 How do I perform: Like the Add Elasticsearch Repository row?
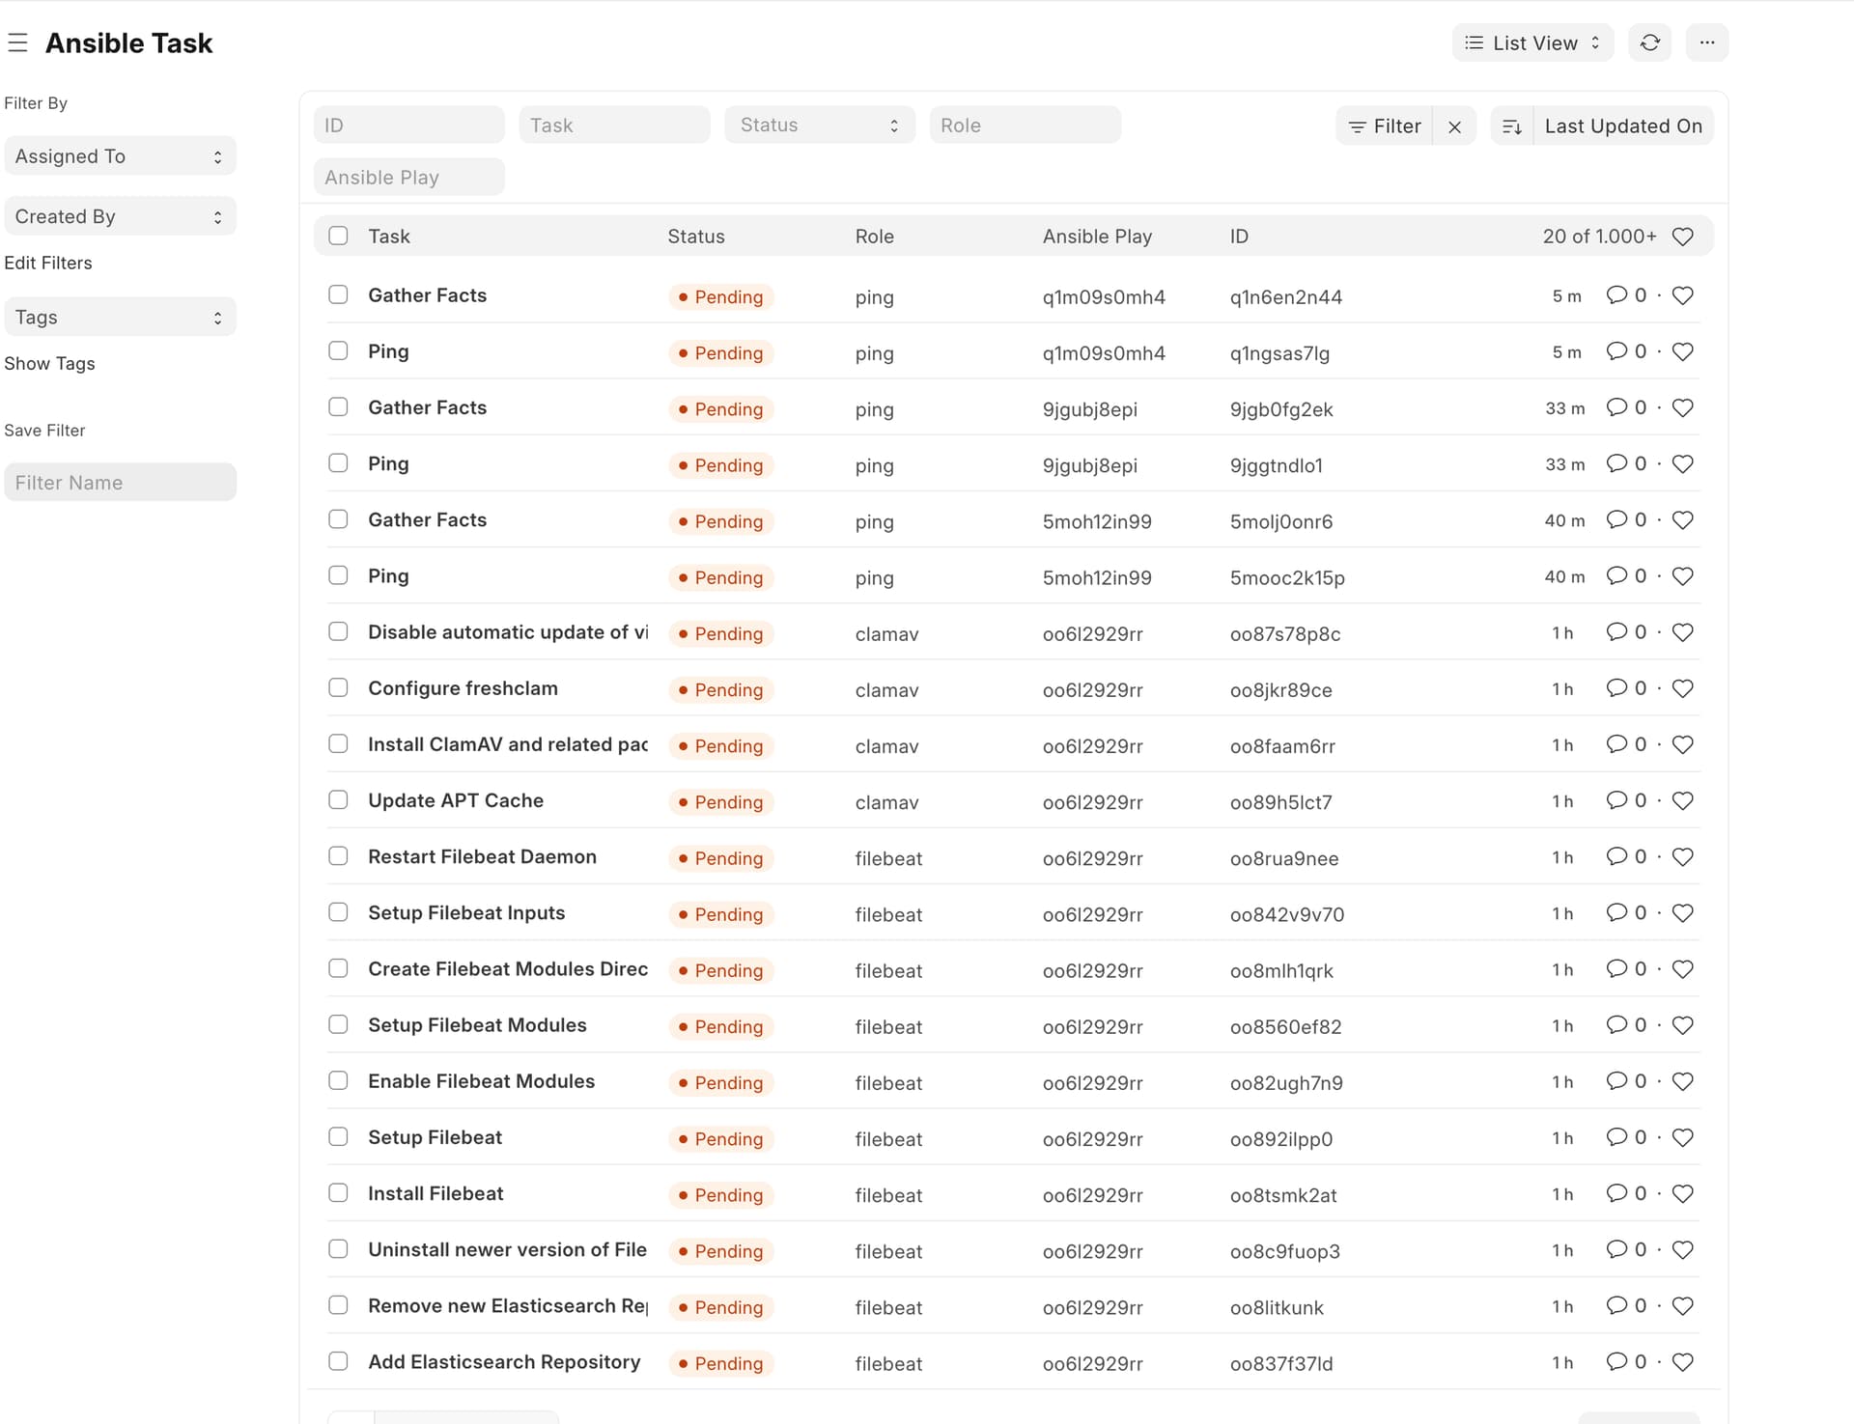[1682, 1361]
